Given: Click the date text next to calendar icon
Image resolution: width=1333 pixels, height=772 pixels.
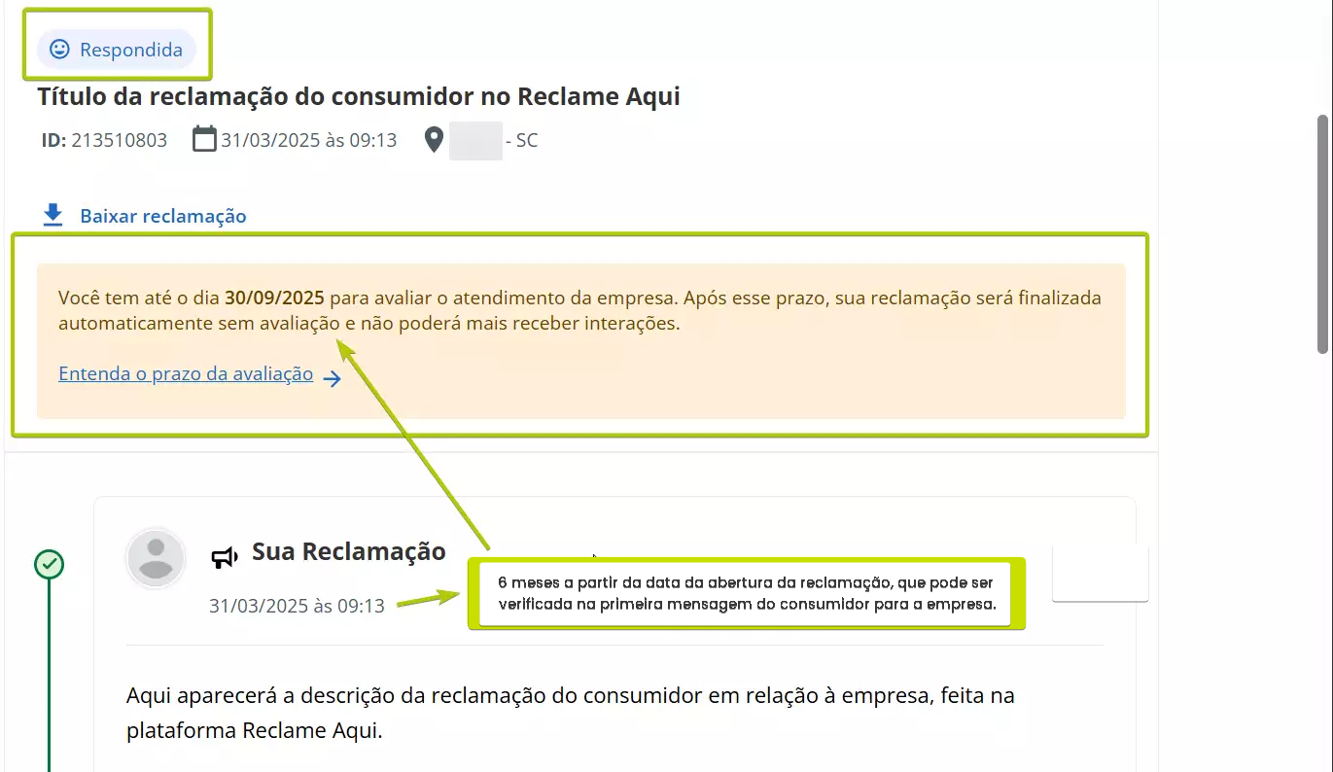Looking at the screenshot, I should 308,140.
